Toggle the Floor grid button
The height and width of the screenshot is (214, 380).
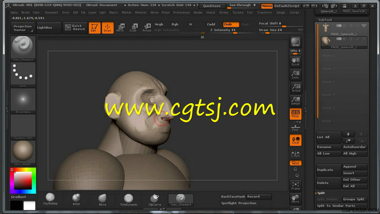click(295, 128)
